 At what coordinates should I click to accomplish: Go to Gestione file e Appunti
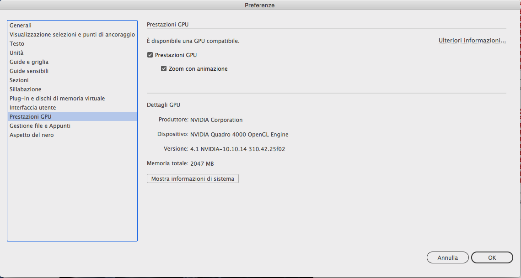pyautogui.click(x=40, y=126)
